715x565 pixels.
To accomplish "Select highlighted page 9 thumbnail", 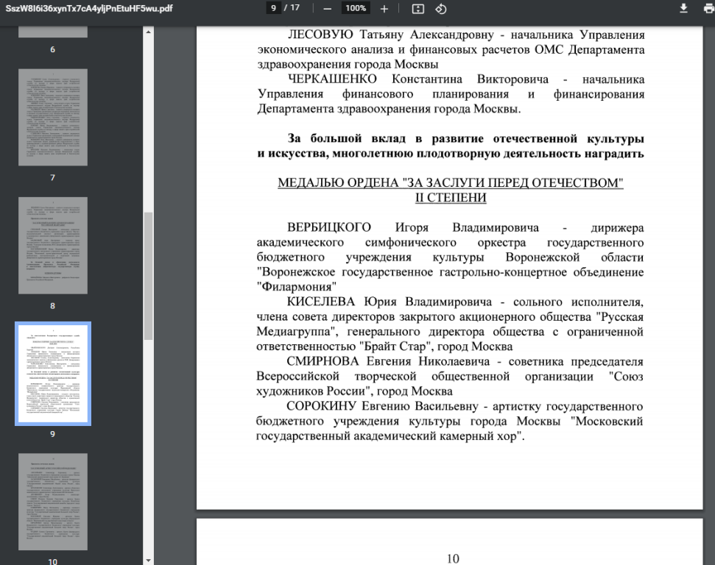I will click(x=53, y=373).
